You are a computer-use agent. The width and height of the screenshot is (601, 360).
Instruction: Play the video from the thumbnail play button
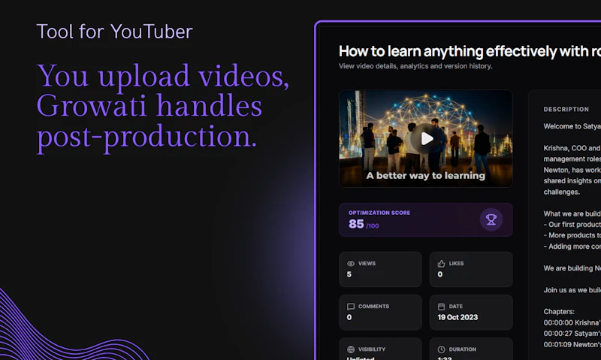tap(427, 138)
